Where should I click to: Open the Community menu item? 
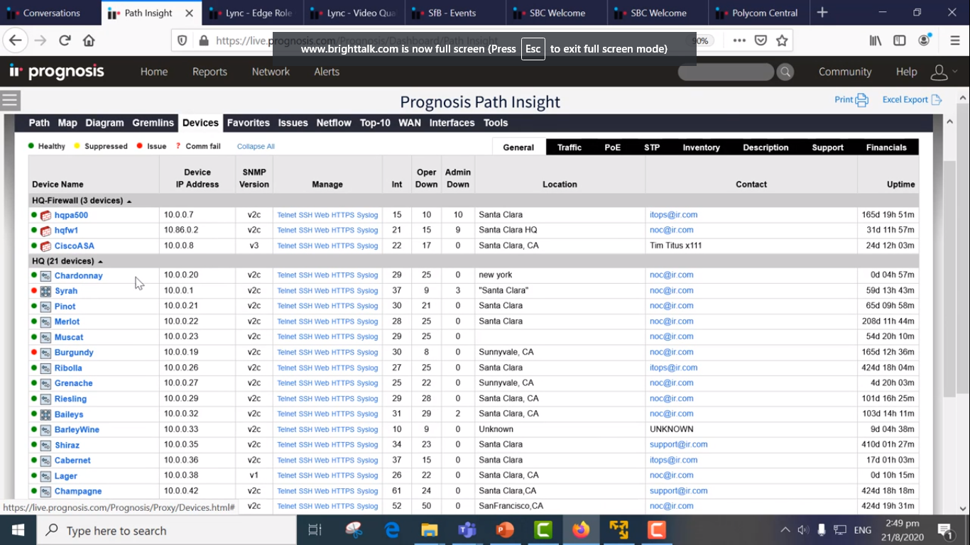tap(845, 72)
